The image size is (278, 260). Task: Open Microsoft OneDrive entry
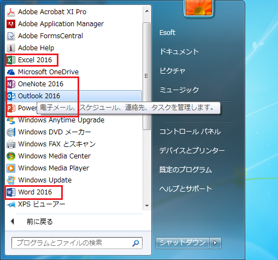[x=48, y=72]
